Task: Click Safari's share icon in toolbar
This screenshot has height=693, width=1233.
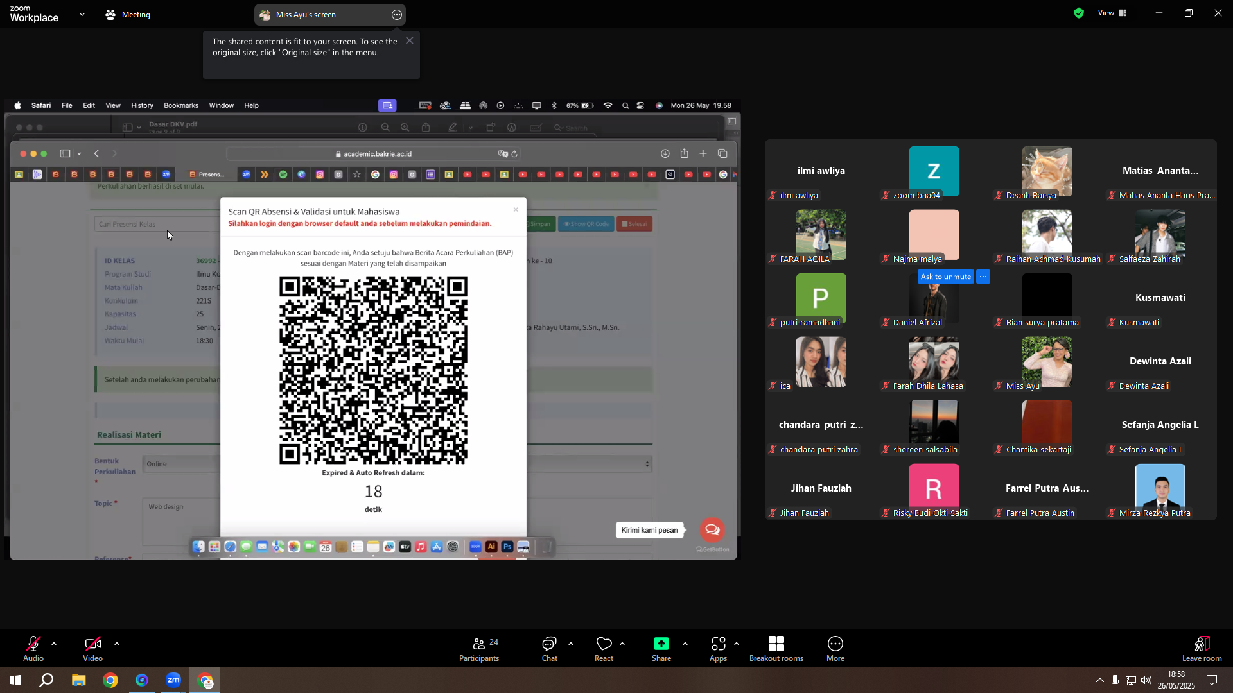Action: pyautogui.click(x=685, y=153)
